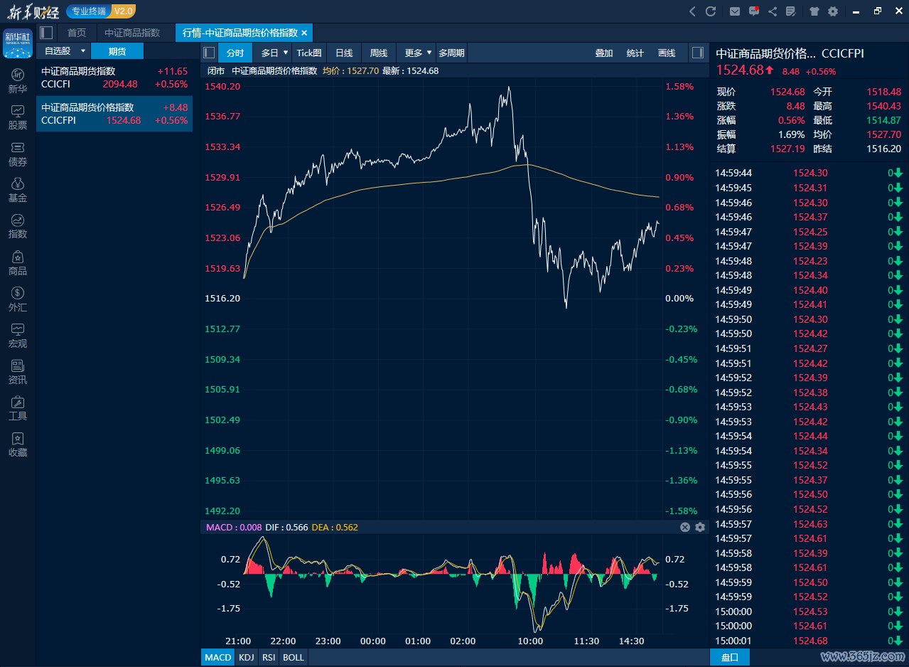Click the 最低 value 1514.87
This screenshot has width=909, height=667.
(883, 120)
